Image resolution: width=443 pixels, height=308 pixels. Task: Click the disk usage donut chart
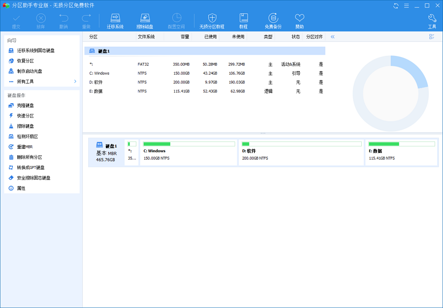tap(391, 93)
